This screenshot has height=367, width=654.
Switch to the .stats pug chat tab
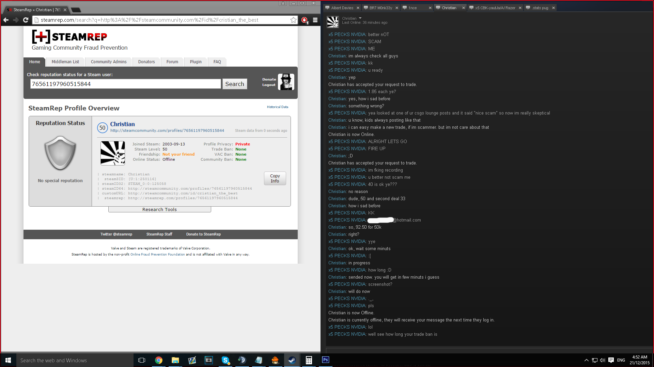click(x=540, y=8)
